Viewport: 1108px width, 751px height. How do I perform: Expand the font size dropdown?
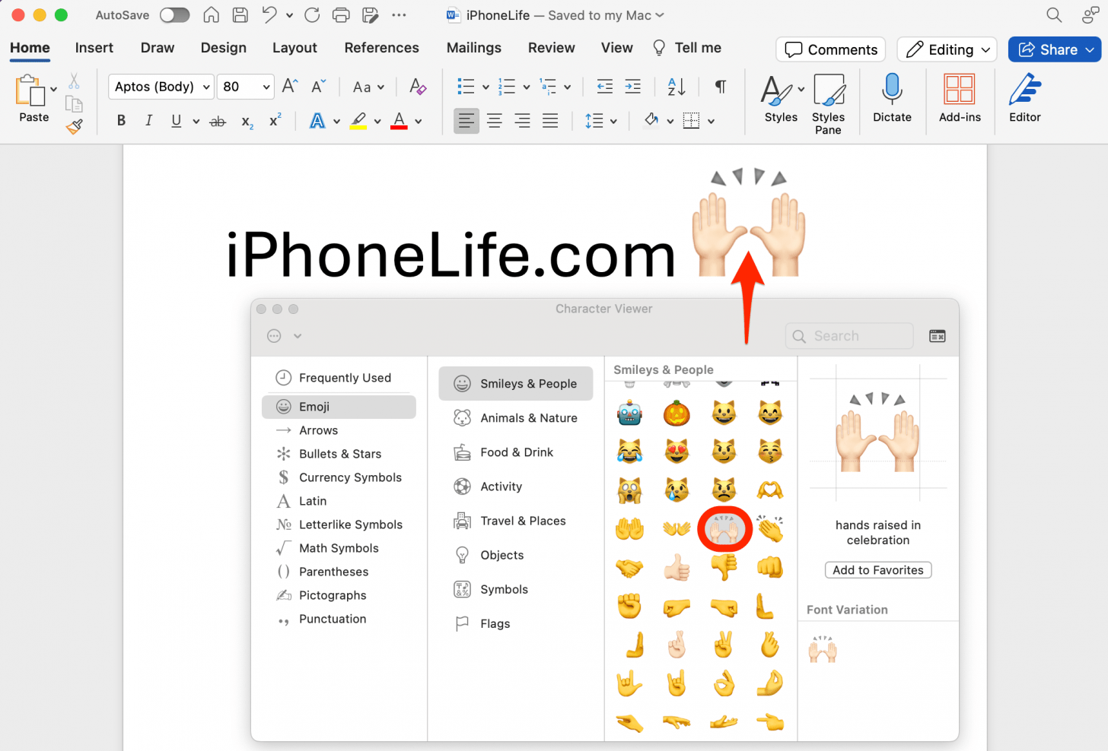tap(266, 87)
